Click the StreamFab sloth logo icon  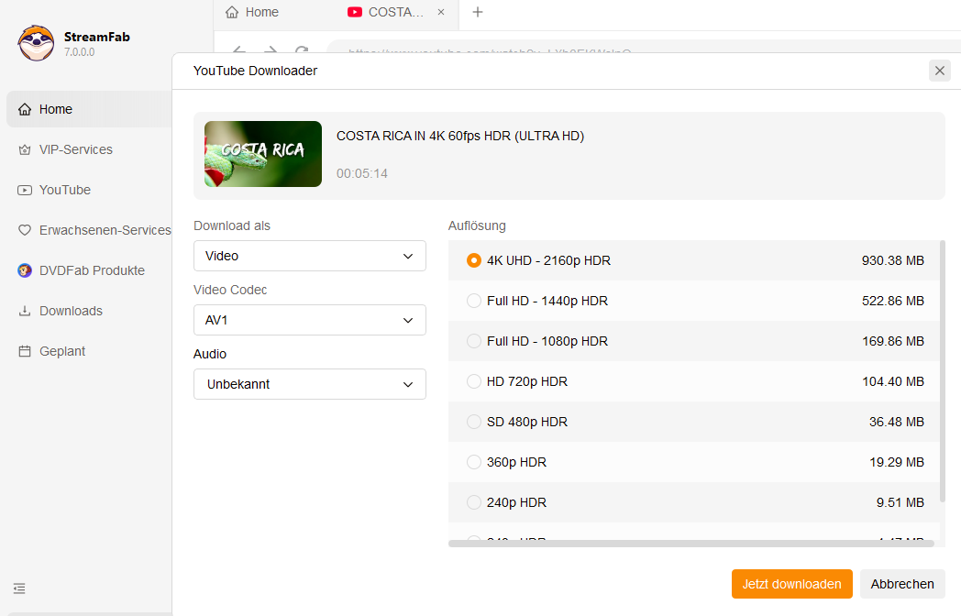coord(36,43)
